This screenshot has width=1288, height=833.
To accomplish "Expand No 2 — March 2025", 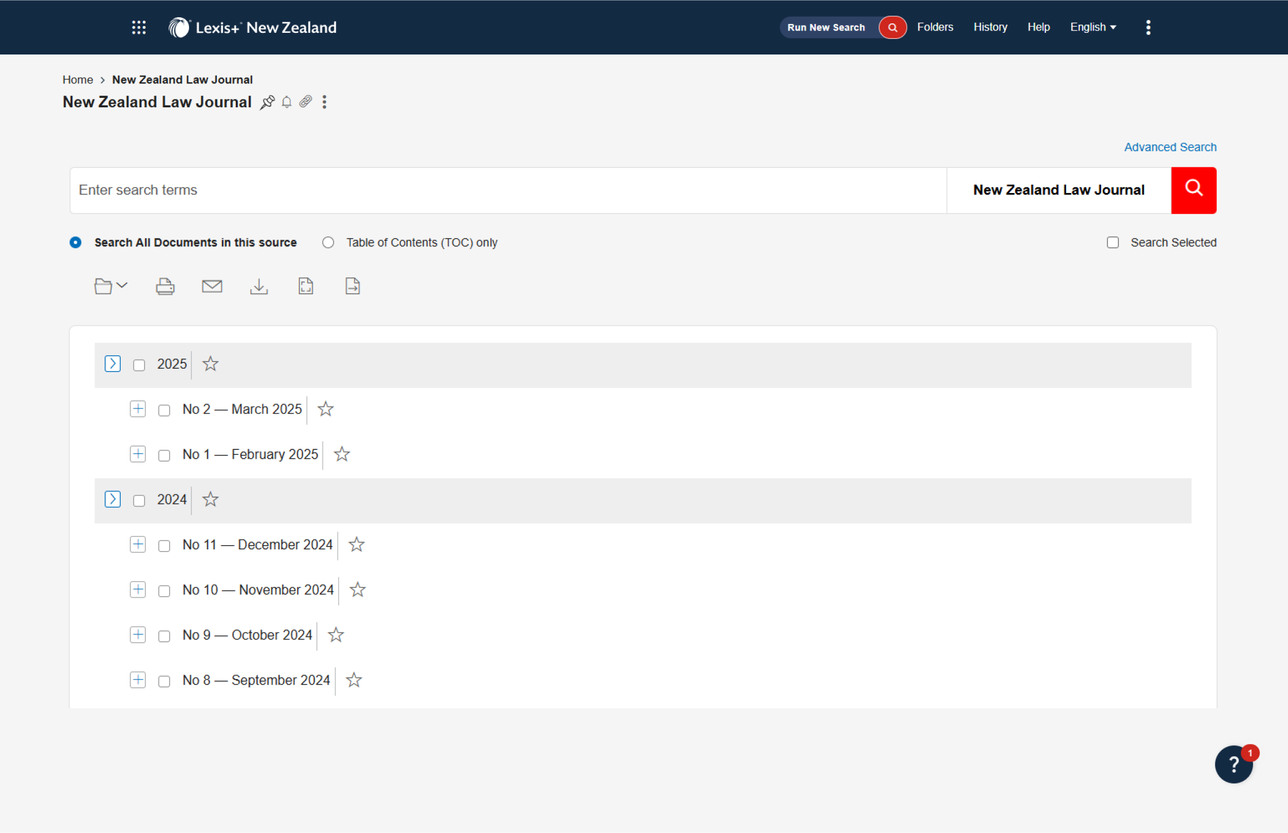I will click(x=138, y=409).
